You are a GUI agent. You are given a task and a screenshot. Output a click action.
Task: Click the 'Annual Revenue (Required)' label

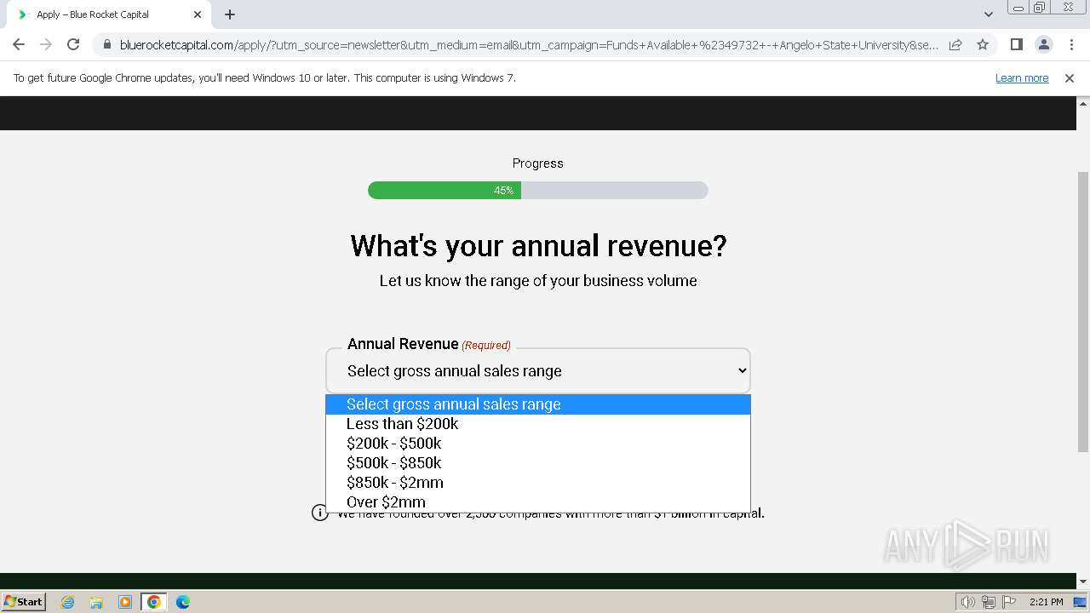pos(429,344)
